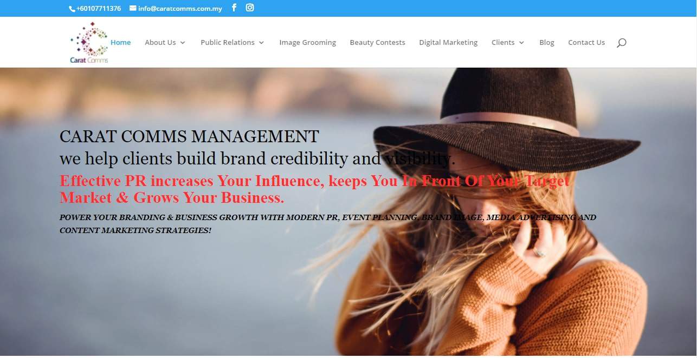697x358 pixels.
Task: Open the Image Grooming page
Action: (308, 42)
